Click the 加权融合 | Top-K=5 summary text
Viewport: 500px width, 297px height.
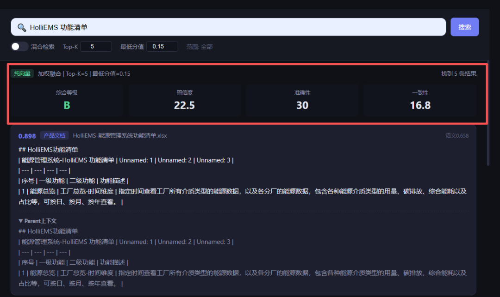84,74
